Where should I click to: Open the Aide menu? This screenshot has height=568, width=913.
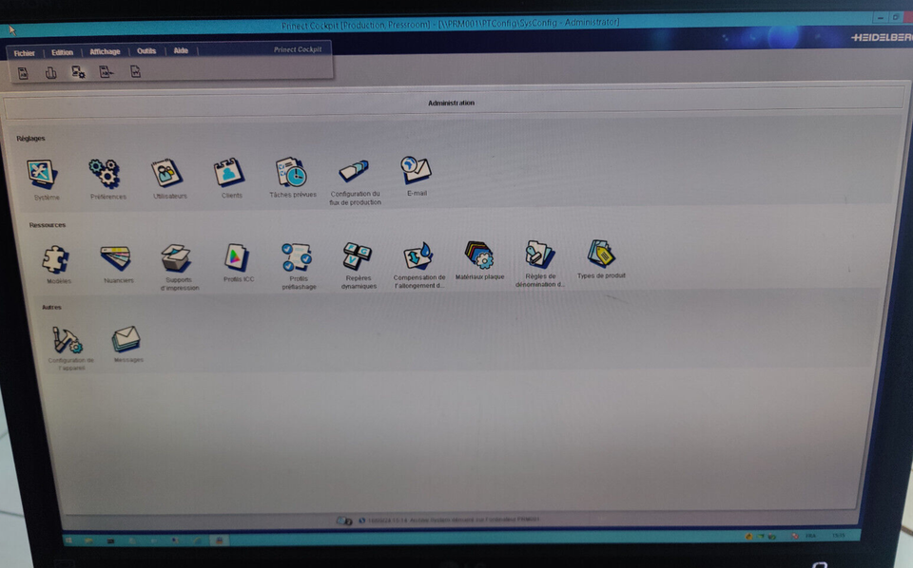coord(181,50)
